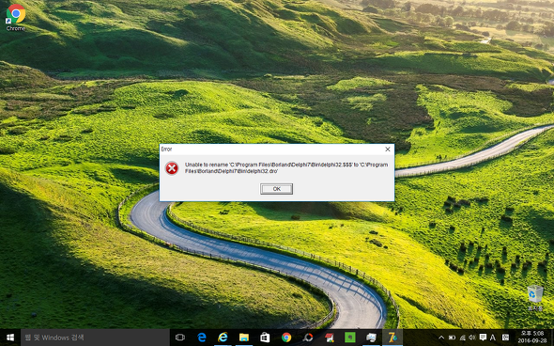This screenshot has height=346, width=554.
Task: Click the battery status tray icon
Action: [x=452, y=338]
